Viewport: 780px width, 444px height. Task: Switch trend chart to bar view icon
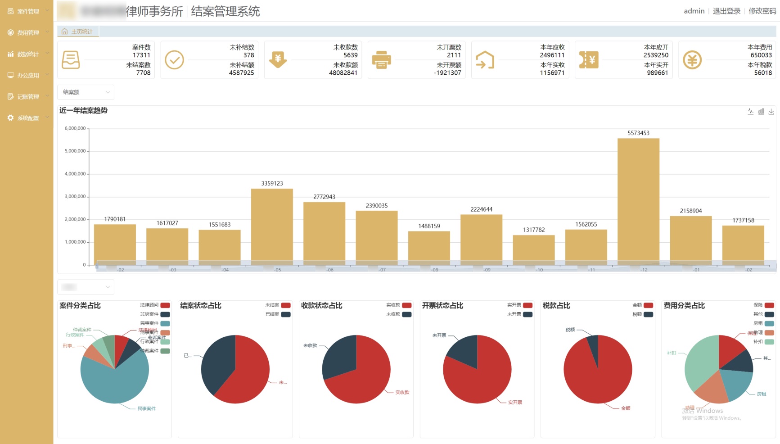point(761,111)
